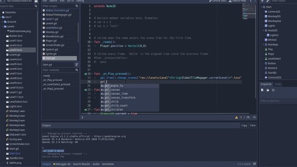Fold the _on_Play_pressed function at line 18
Image resolution: width=297 pixels, height=167 pixels.
(x=92, y=74)
